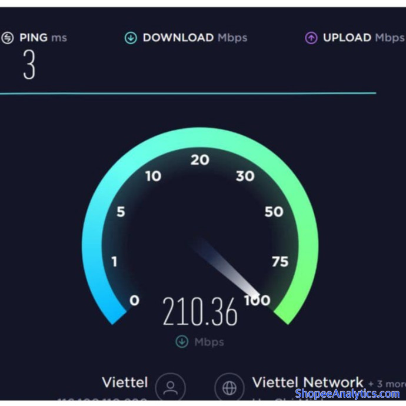Select the UPLOAD Mbps label
The width and height of the screenshot is (406, 406).
tap(364, 38)
